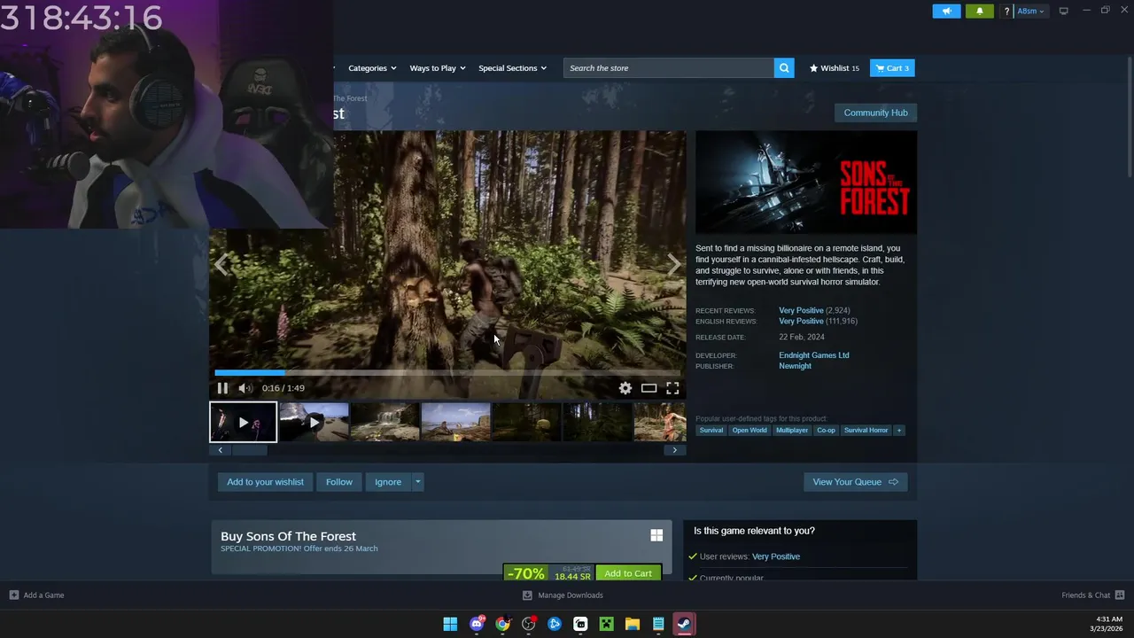1134x638 pixels.
Task: Select the Multiplayer tag
Action: 792,431
